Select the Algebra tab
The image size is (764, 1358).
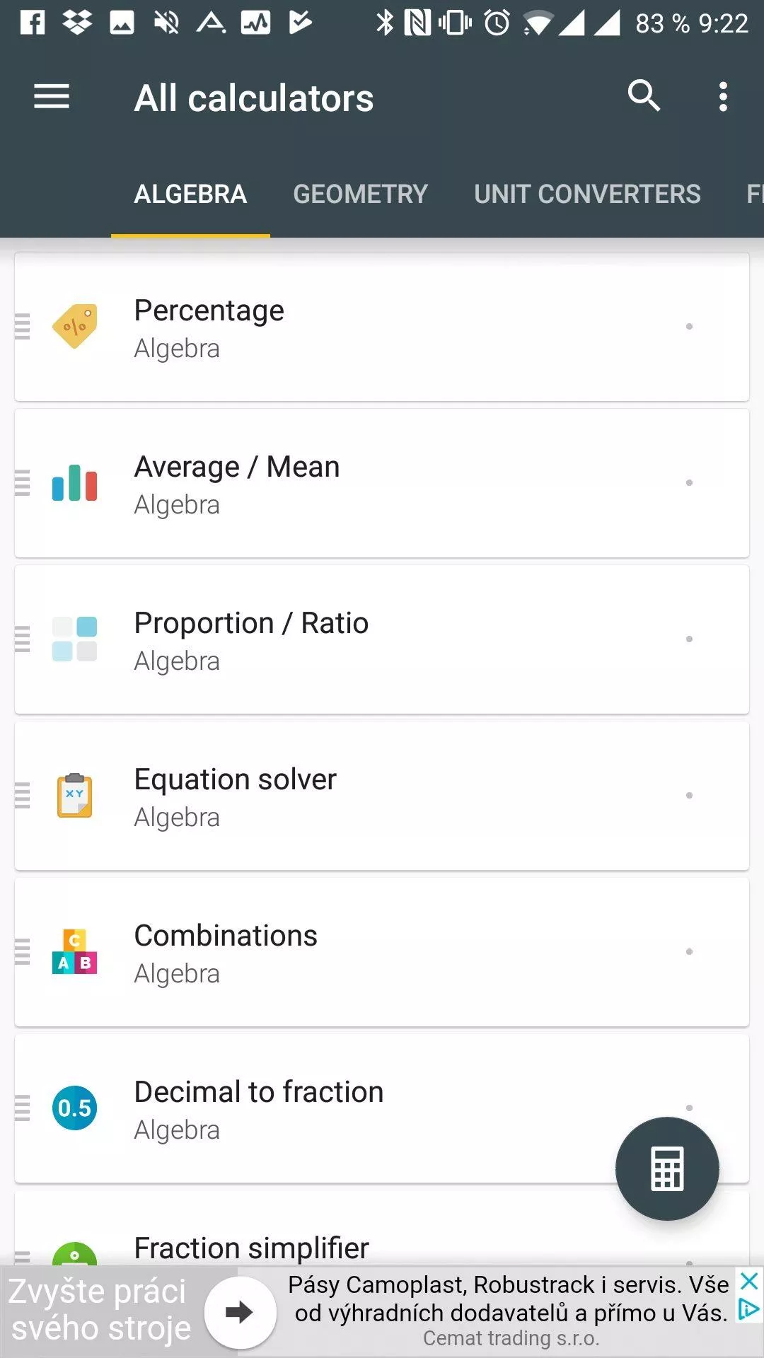click(x=190, y=194)
